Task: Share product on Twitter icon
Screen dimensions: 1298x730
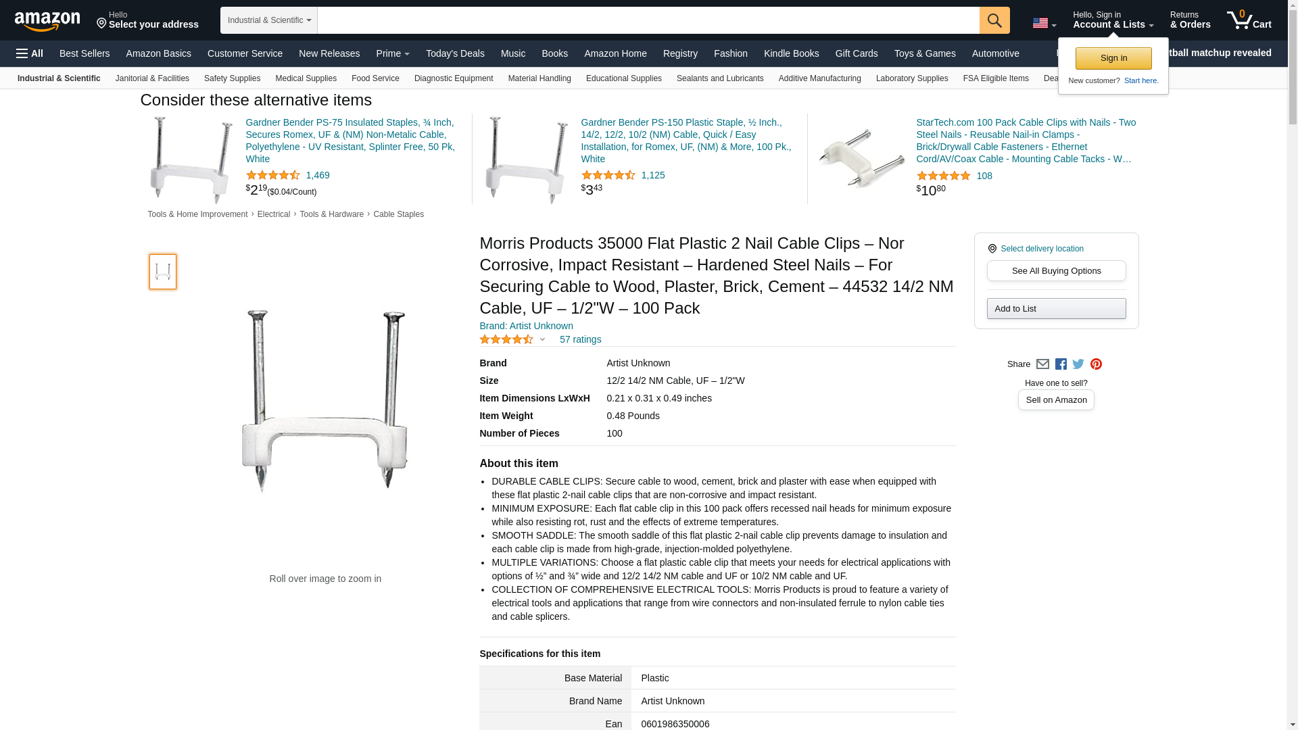Action: (1078, 364)
